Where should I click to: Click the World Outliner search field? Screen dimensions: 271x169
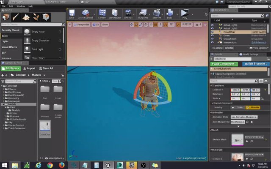237,16
